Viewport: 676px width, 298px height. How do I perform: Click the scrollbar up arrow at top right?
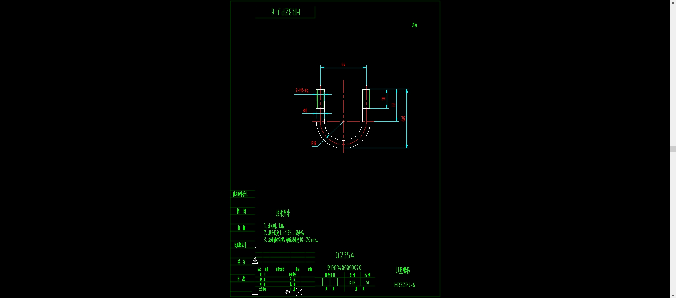(x=673, y=3)
